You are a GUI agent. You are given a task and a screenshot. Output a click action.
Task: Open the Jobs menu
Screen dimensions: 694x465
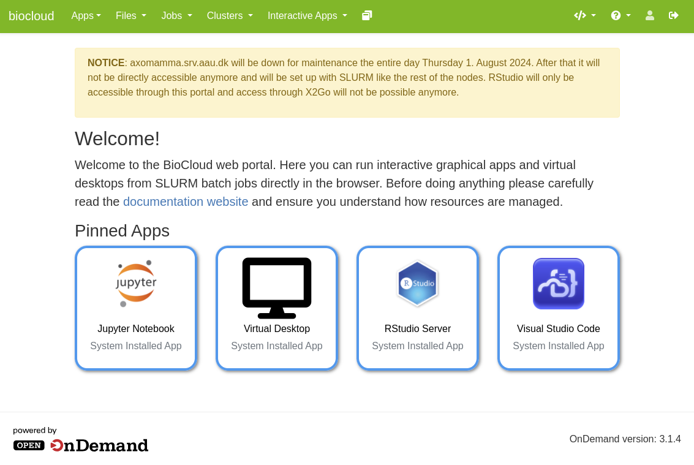click(176, 15)
